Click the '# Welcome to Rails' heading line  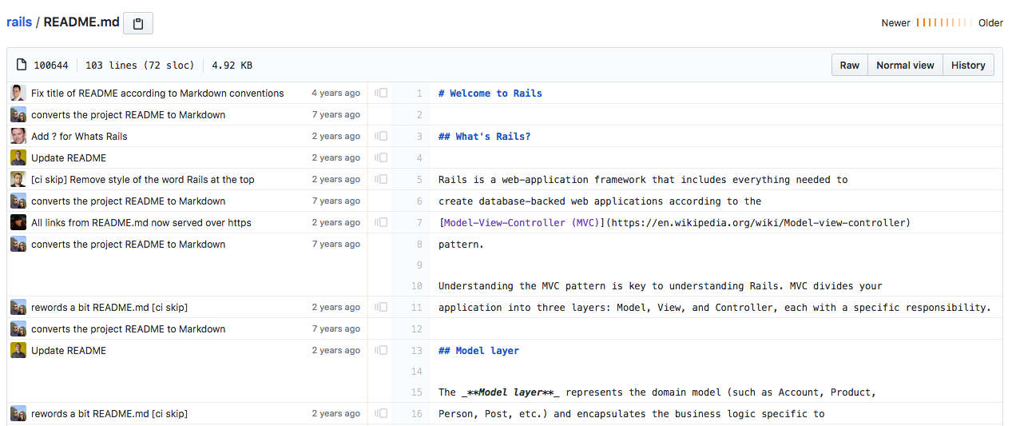pyautogui.click(x=490, y=94)
